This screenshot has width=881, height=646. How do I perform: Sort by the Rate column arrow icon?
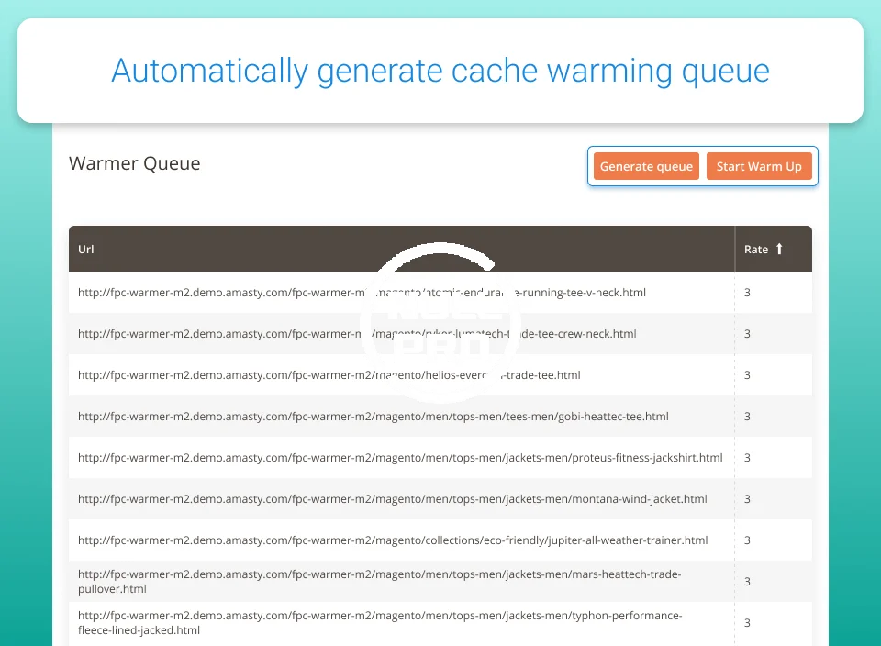click(x=779, y=249)
